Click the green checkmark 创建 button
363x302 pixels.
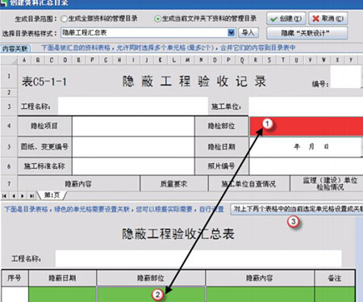click(286, 19)
